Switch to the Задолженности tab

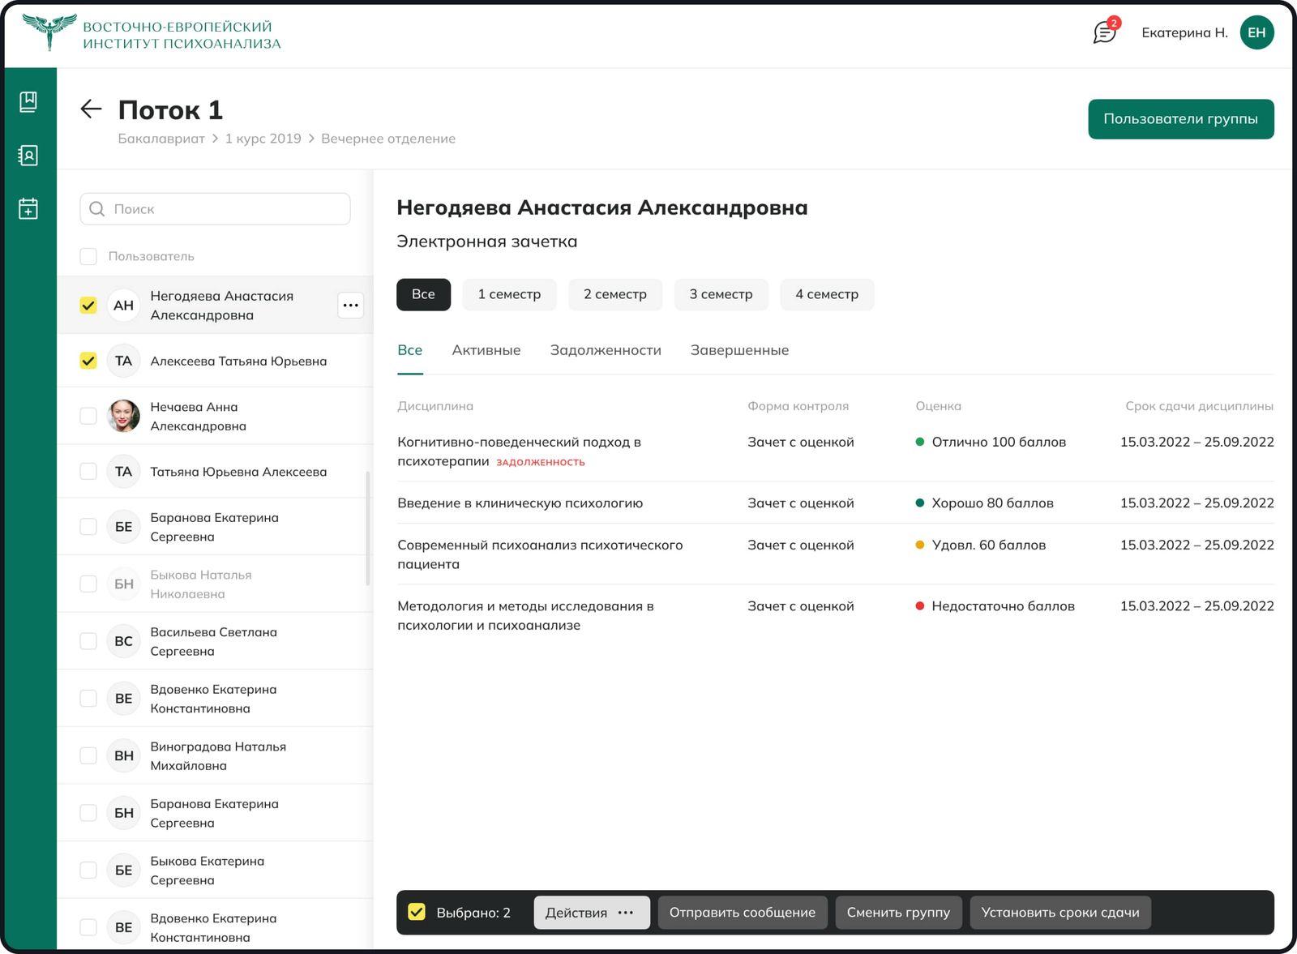(606, 350)
